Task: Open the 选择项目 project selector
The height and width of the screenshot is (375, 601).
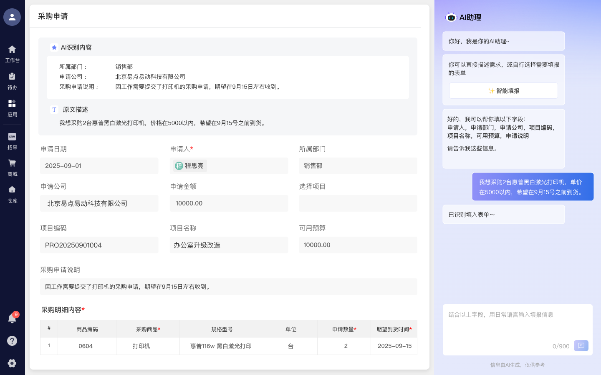Action: point(358,203)
